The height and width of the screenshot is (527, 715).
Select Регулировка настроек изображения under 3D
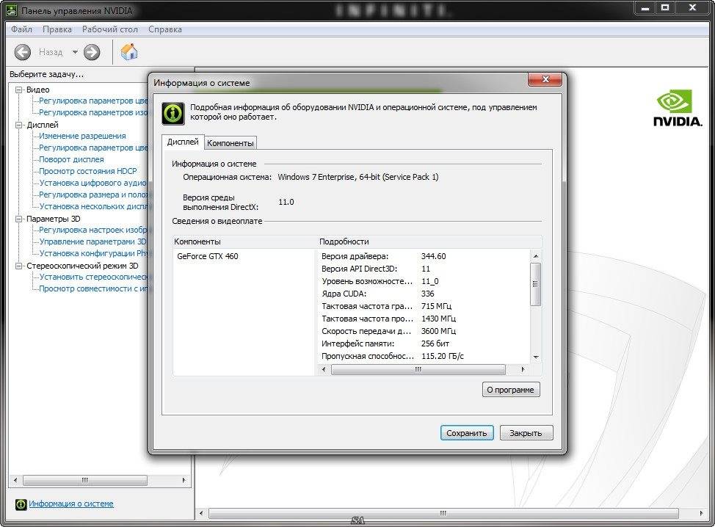tap(93, 230)
